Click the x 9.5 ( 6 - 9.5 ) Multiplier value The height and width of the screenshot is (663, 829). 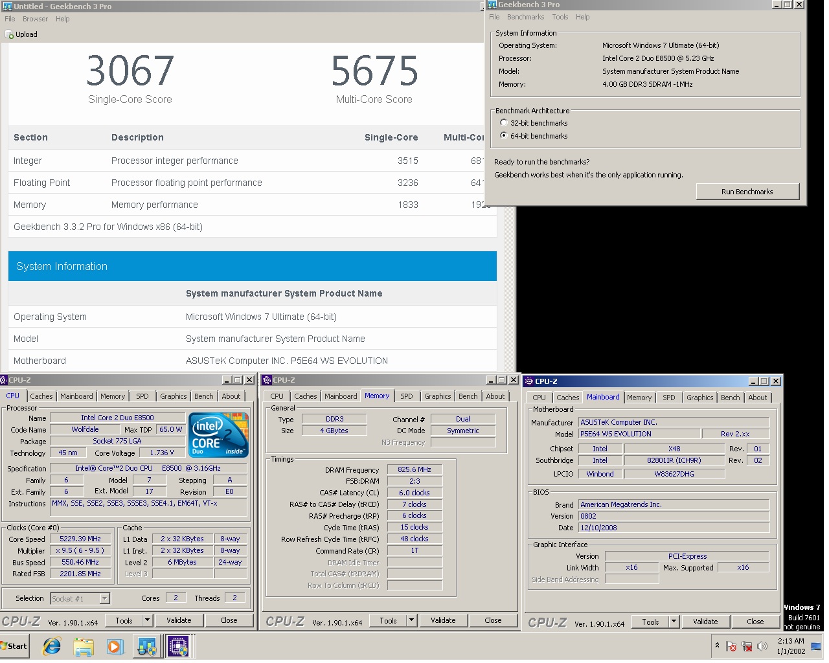click(81, 550)
